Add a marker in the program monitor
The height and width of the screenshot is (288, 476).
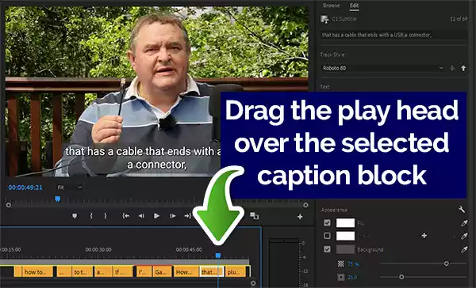[75, 216]
